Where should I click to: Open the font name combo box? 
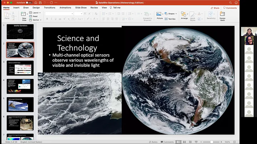tap(59, 14)
